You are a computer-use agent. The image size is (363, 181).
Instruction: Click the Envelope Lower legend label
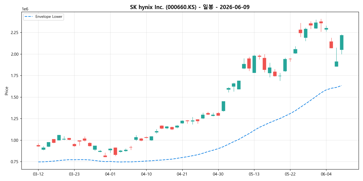(49, 17)
